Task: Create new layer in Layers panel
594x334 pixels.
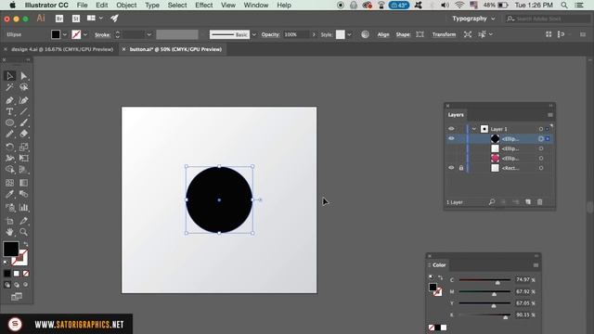Action: click(528, 202)
